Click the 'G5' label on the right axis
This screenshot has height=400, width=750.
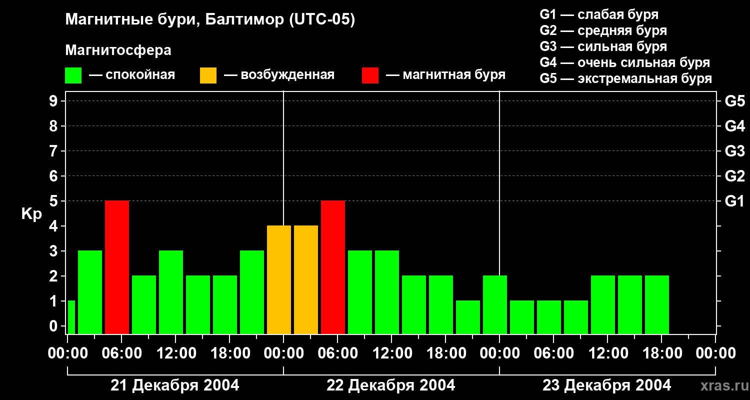coord(735,101)
